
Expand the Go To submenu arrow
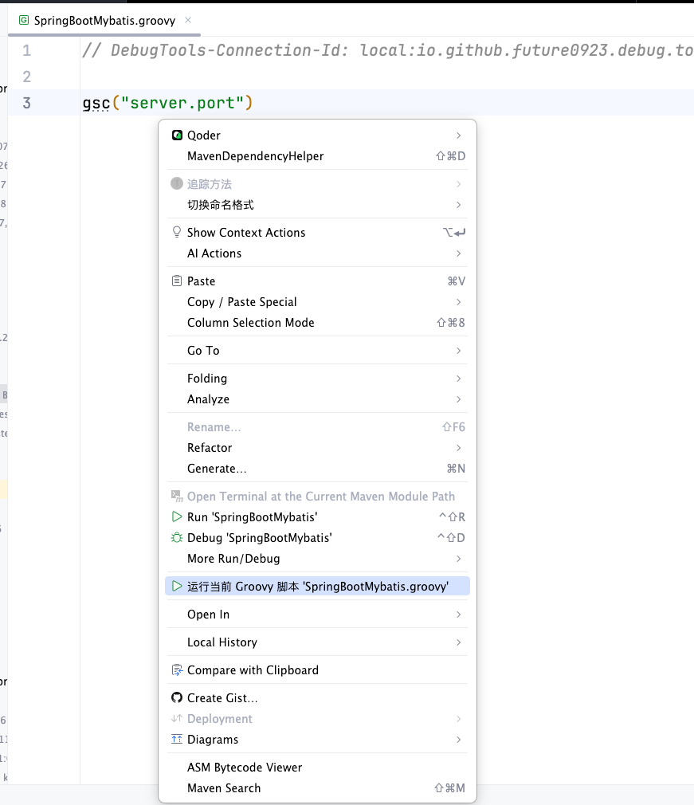[x=458, y=351]
